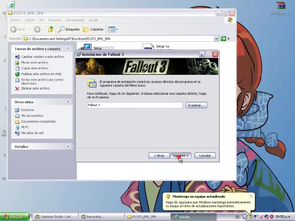Click the system clock 09:55 p.m.
This screenshot has height=221, width=295.
click(283, 217)
